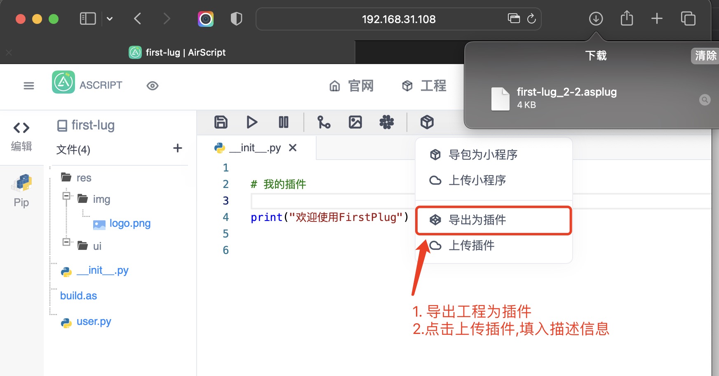Open the sidebar dropdown chevron
The width and height of the screenshot is (719, 376).
pos(110,19)
